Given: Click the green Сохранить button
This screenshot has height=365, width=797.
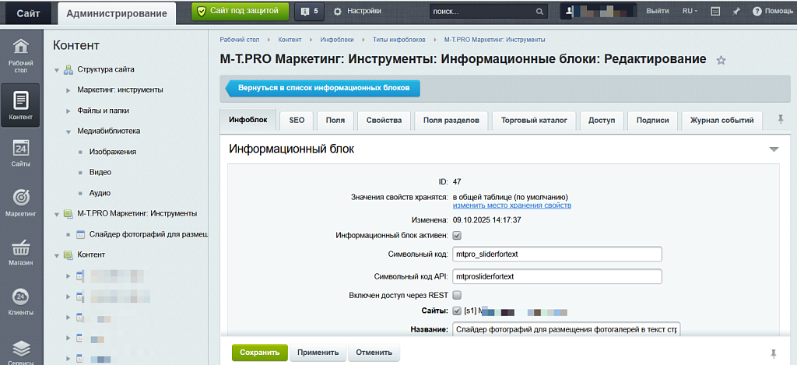Looking at the screenshot, I should point(259,353).
